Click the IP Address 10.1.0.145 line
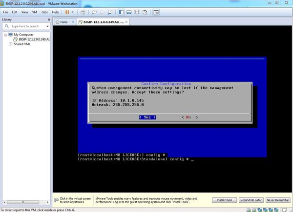The height and width of the screenshot is (212, 293). click(118, 100)
